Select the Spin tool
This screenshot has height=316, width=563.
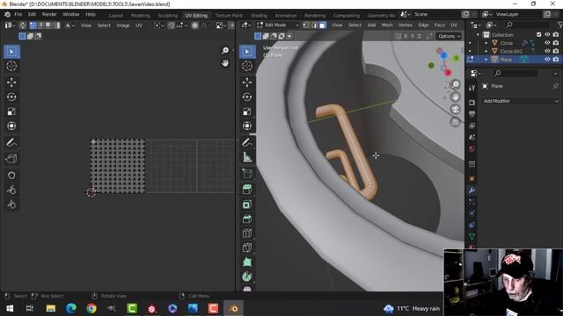click(x=247, y=276)
